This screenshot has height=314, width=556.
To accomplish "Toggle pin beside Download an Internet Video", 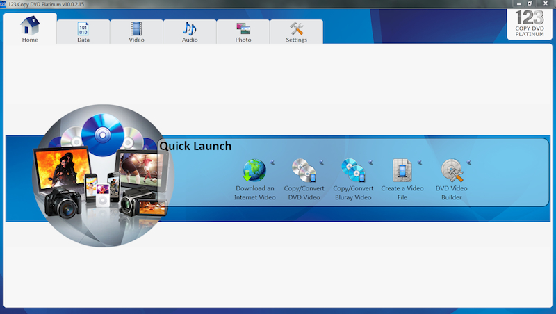I will (x=272, y=163).
